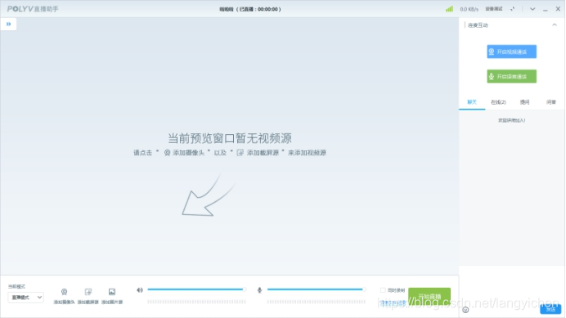Add a camera source via 添加摄像头 icon

64,296
